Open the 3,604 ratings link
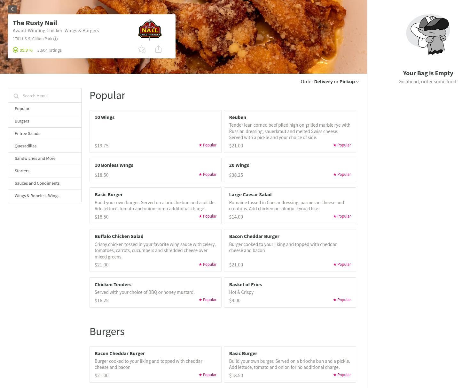Screen dimensions: 470x388 [50, 50]
